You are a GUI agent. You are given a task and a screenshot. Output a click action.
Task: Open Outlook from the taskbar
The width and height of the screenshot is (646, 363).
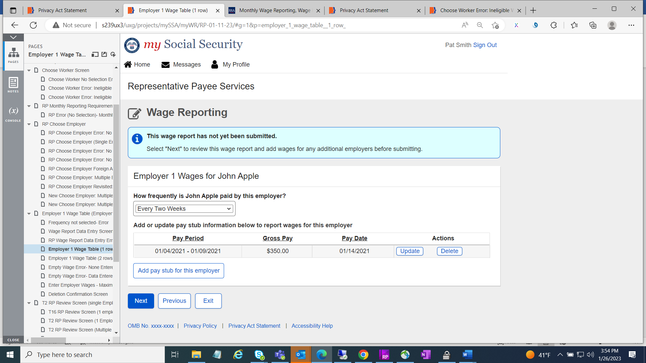tap(300, 355)
